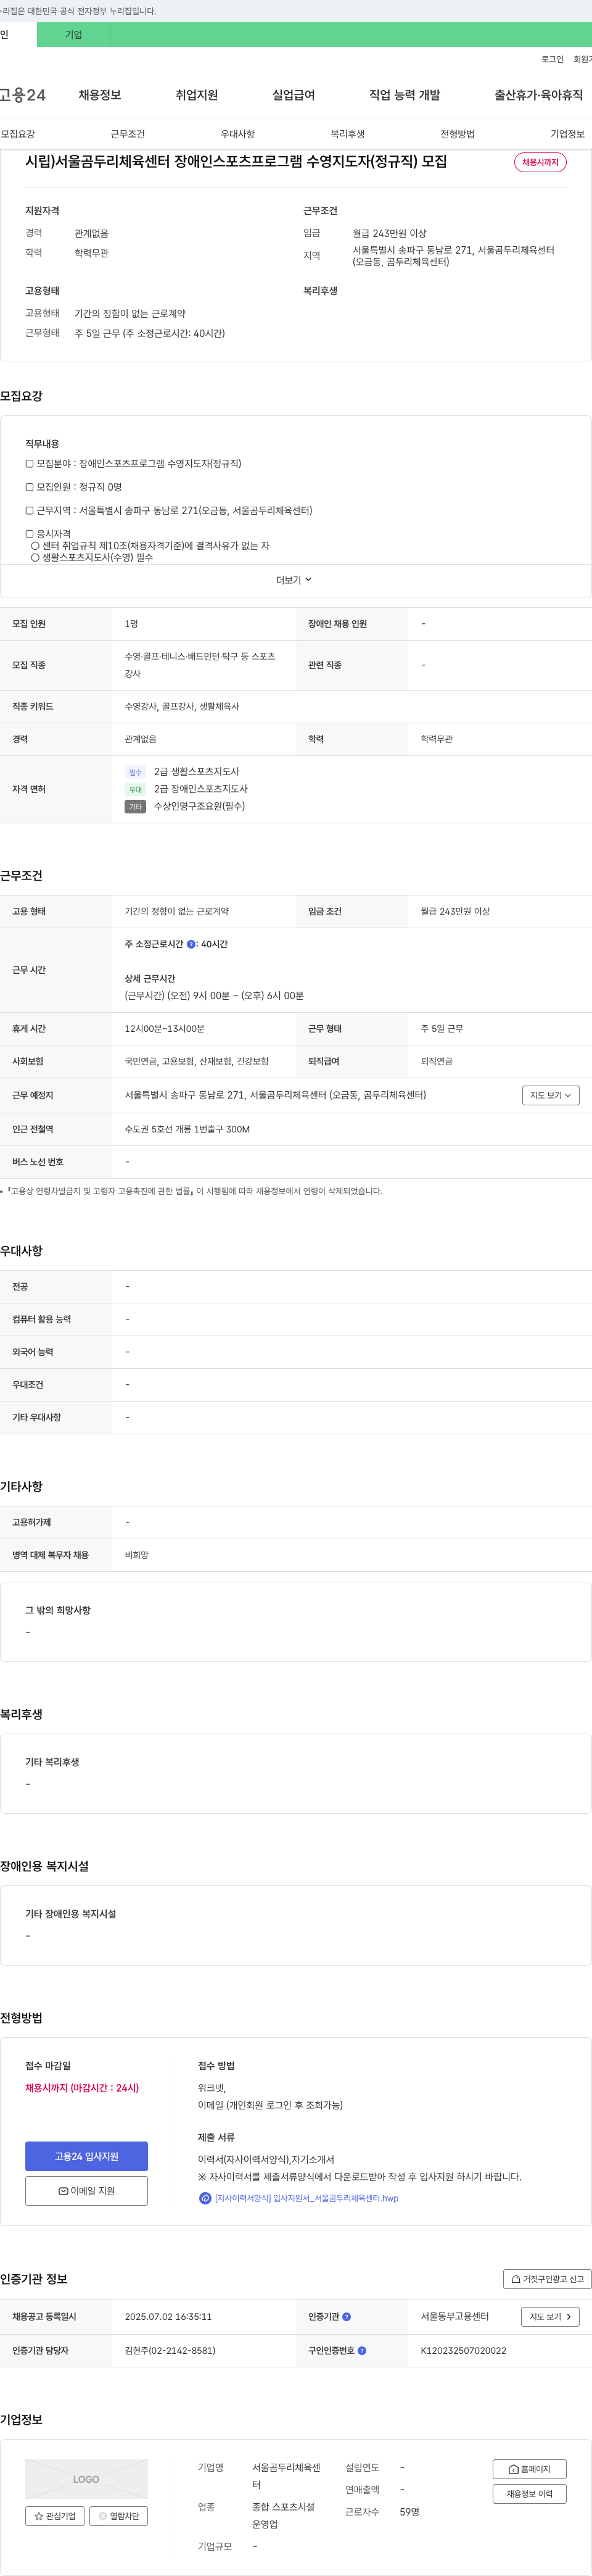Screen dimensions: 592x2576
Task: Jump to the 모집요강 section tab
Action: click(x=18, y=134)
